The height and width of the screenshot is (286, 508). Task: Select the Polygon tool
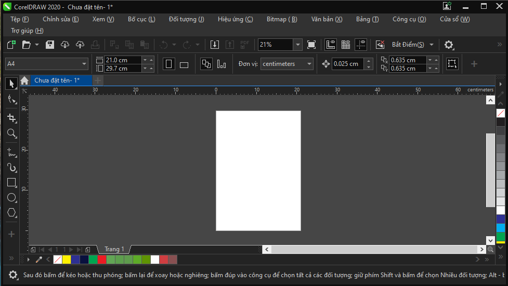tap(11, 213)
